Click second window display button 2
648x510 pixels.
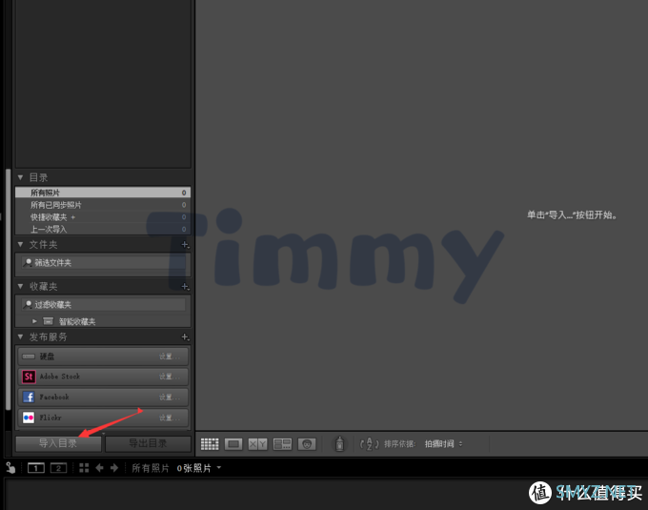(x=58, y=468)
